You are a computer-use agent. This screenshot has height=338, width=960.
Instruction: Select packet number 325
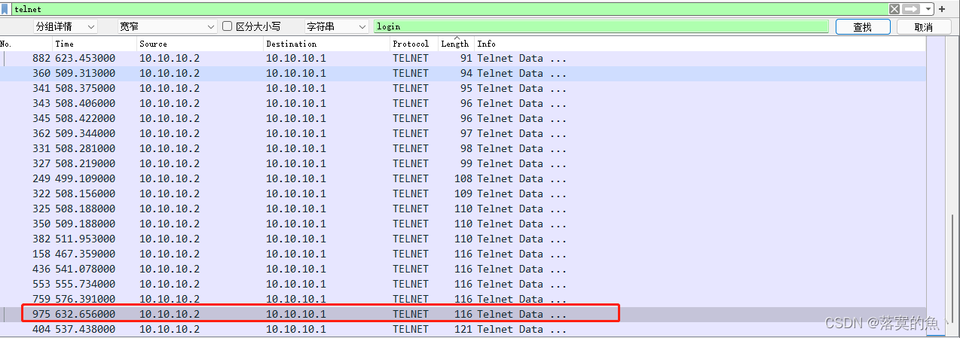pyautogui.click(x=463, y=209)
